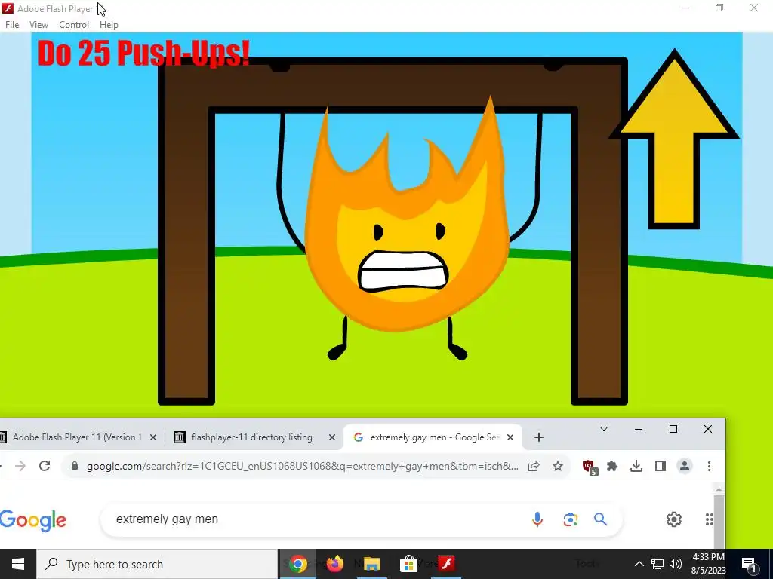Open the Chrome three-dot menu
Screen dimensions: 773x579
(x=709, y=466)
